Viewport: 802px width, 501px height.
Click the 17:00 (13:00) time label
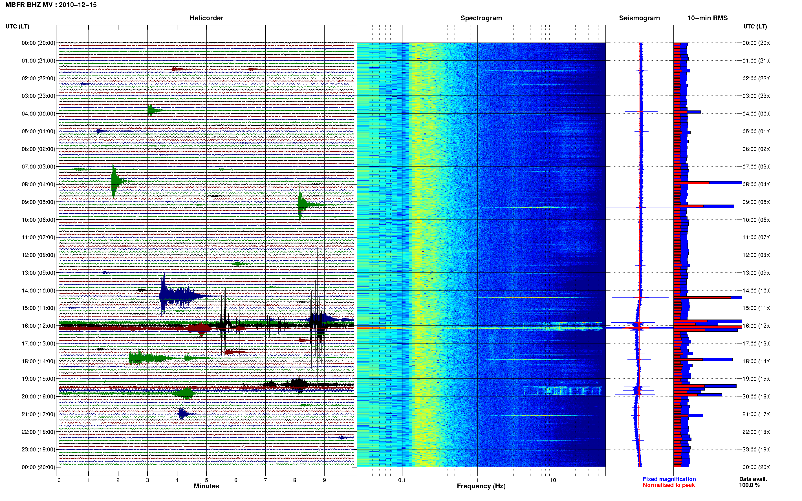(x=38, y=343)
